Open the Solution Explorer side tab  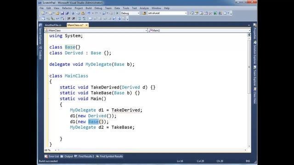[x=254, y=52]
